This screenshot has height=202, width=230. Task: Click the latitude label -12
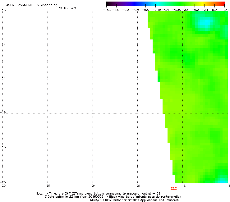point(3,44)
